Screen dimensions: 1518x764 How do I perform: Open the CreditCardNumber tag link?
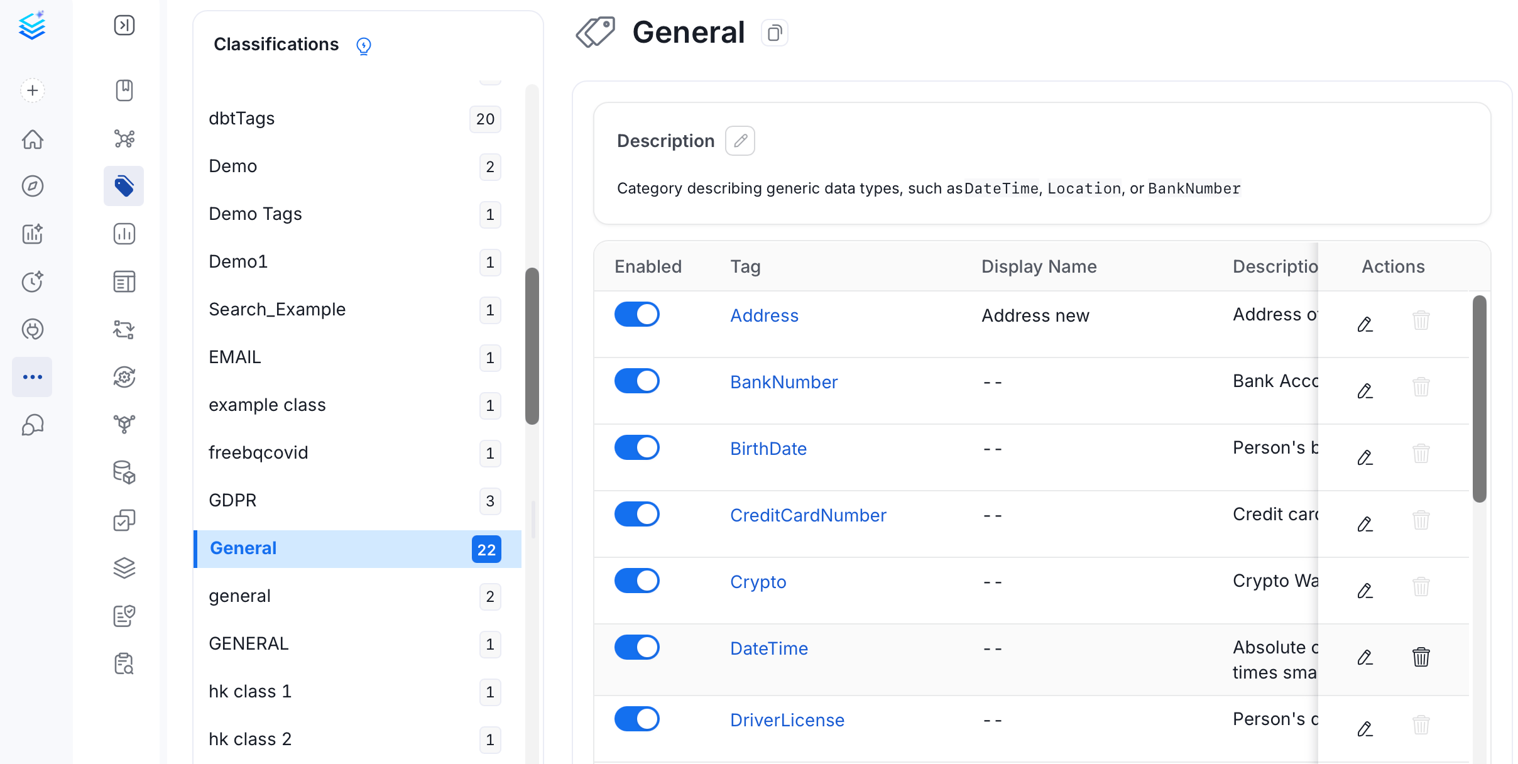pyautogui.click(x=808, y=515)
